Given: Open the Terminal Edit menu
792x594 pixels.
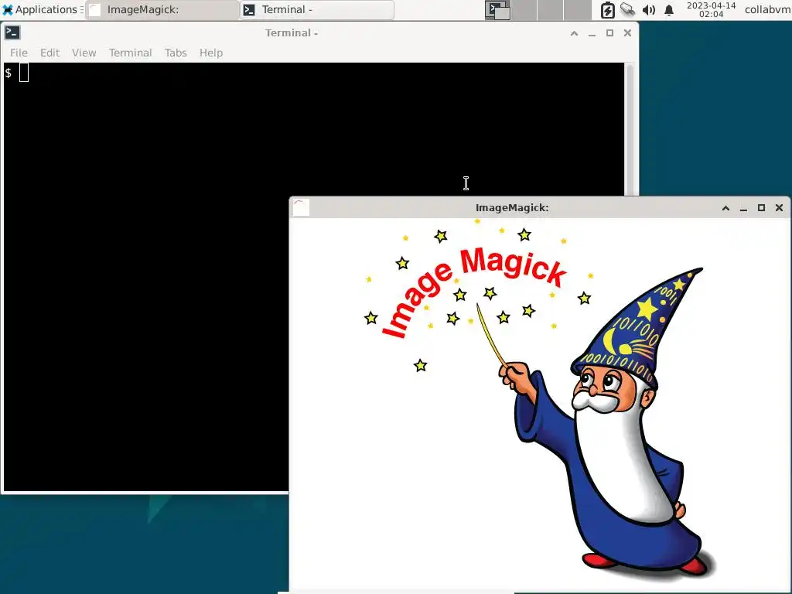Looking at the screenshot, I should tap(50, 53).
